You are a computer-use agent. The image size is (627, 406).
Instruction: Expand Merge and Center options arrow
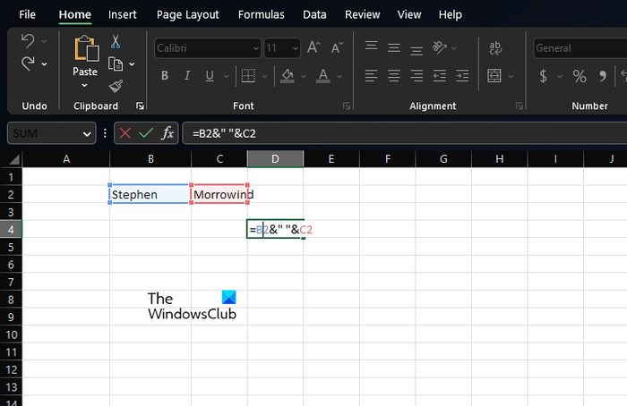coord(511,76)
